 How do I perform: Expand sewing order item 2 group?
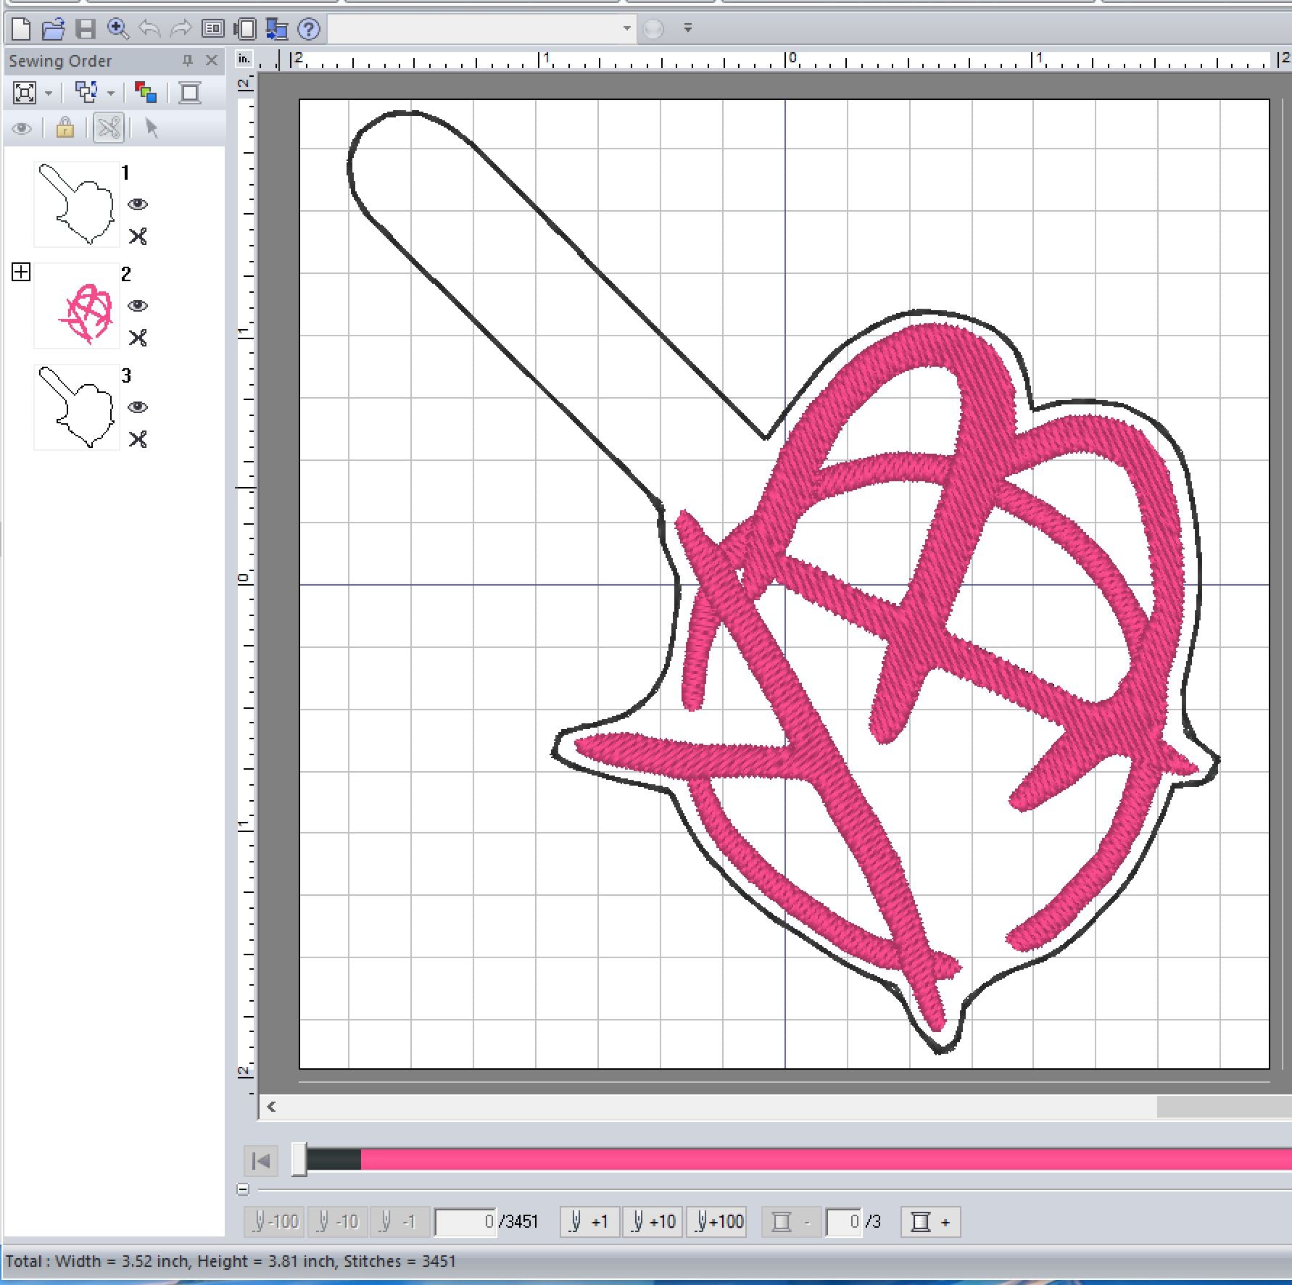pos(21,273)
